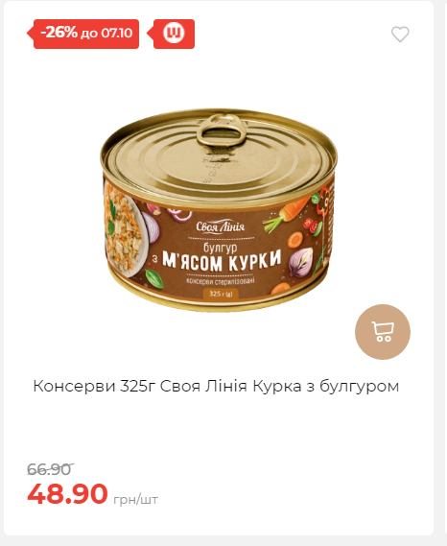This screenshot has height=546, width=447.
Task: Click the red onion illustration on the can
Action: [x=300, y=261]
